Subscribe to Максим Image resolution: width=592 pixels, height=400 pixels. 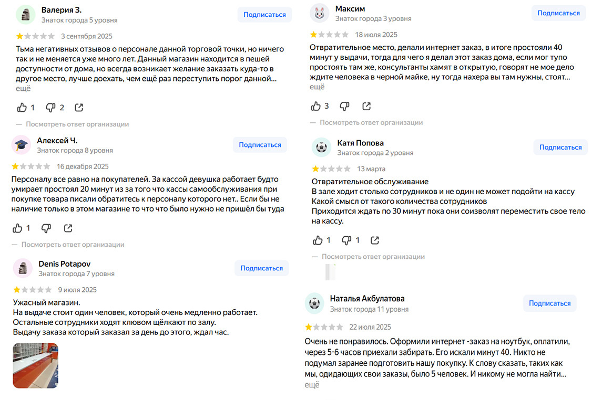[558, 13]
